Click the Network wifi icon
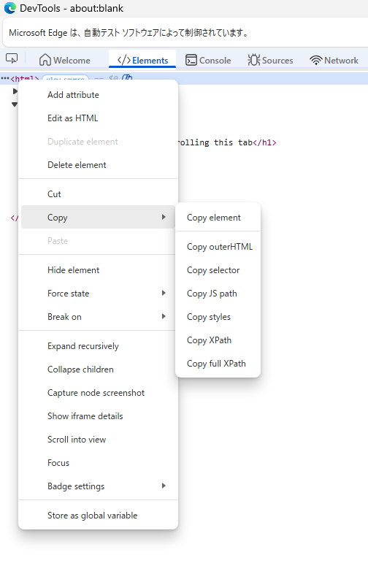Screen dimensions: 368x563 coord(316,61)
